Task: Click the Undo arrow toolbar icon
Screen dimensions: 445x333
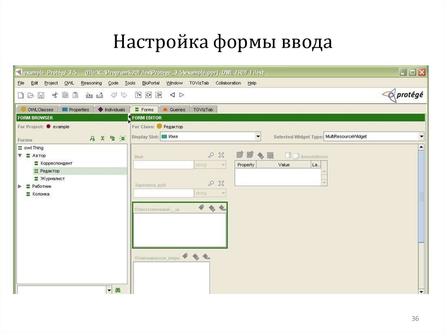Action: point(114,95)
